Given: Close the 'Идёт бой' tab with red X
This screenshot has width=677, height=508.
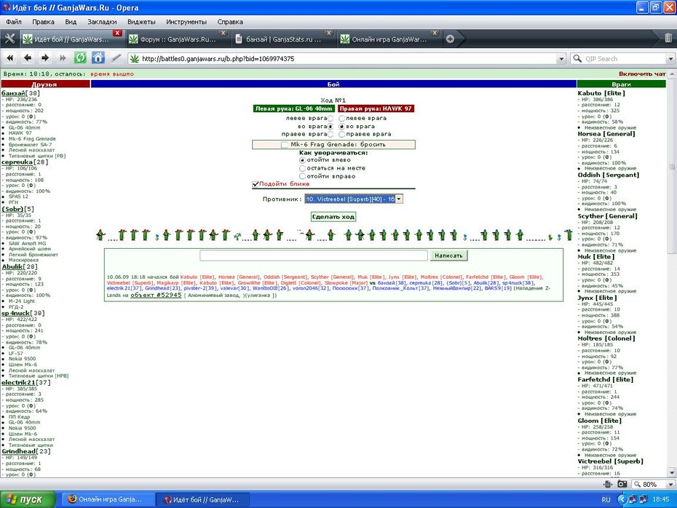Looking at the screenshot, I should click(x=117, y=33).
